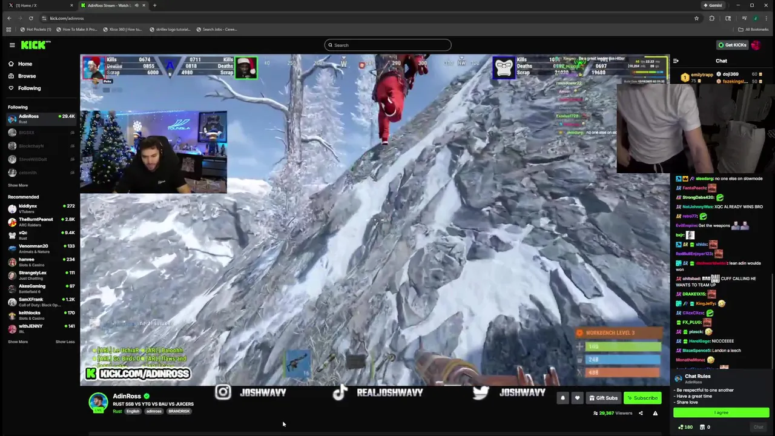
Task: Open the Chrome profile J avatar
Action: (757, 18)
